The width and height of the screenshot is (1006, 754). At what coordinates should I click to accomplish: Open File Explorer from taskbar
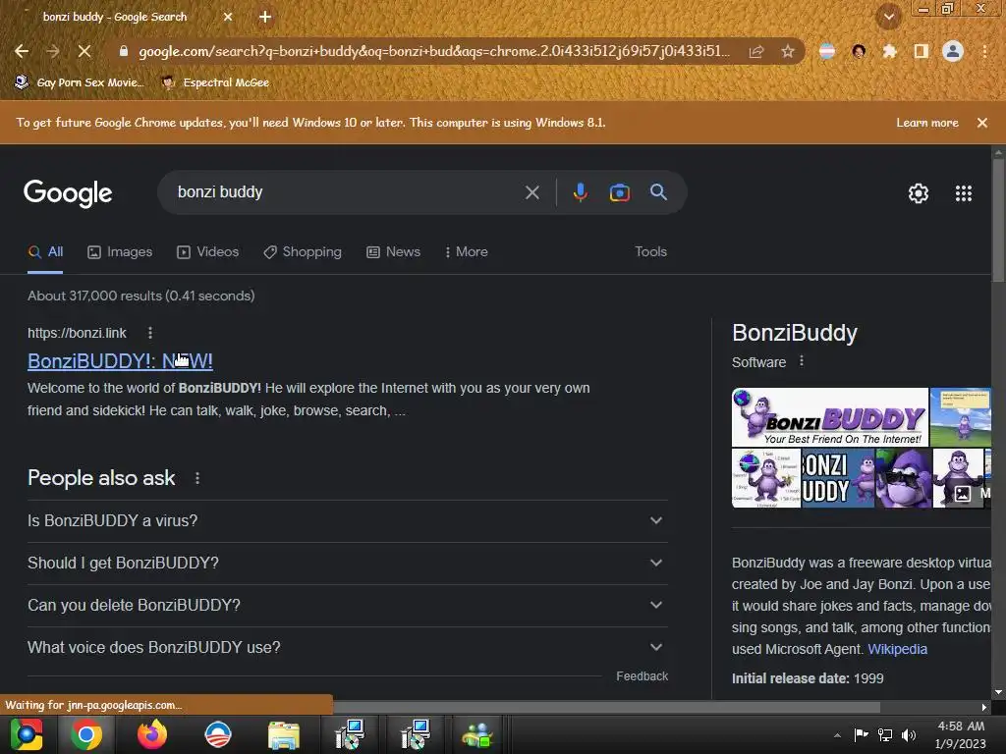pos(284,734)
